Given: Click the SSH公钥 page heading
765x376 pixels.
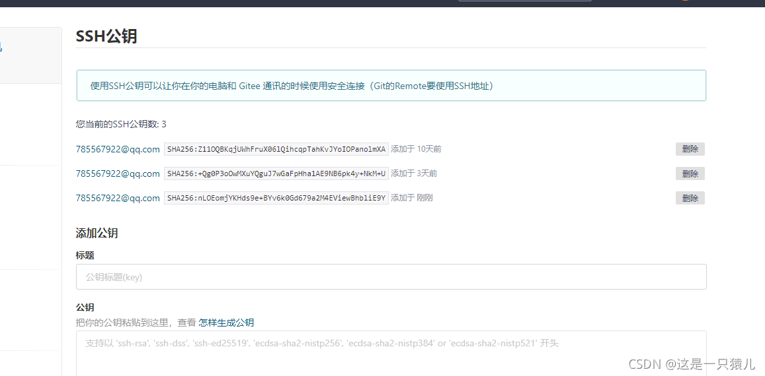Looking at the screenshot, I should (x=106, y=36).
